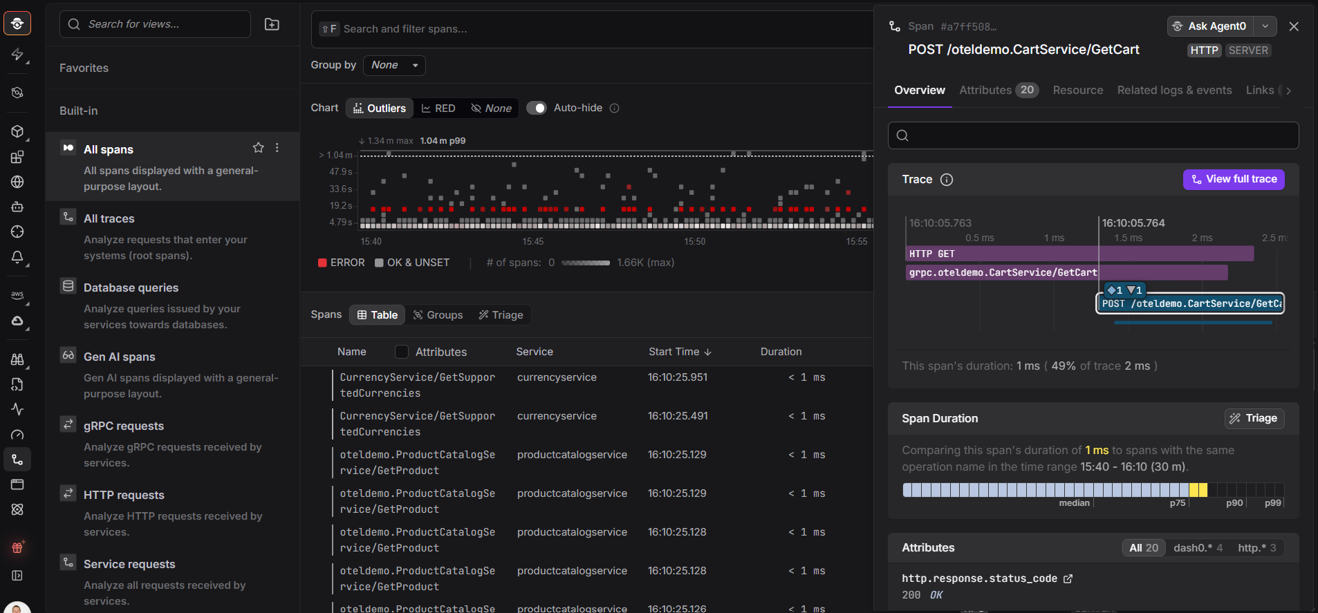The image size is (1318, 613).
Task: Open the window layout icon in sidebar
Action: click(x=17, y=484)
